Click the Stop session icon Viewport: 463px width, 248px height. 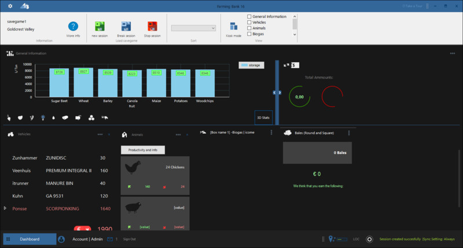(x=152, y=26)
